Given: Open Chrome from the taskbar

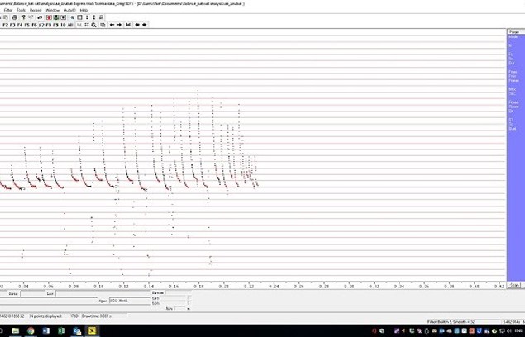Looking at the screenshot, I should (x=31, y=331).
